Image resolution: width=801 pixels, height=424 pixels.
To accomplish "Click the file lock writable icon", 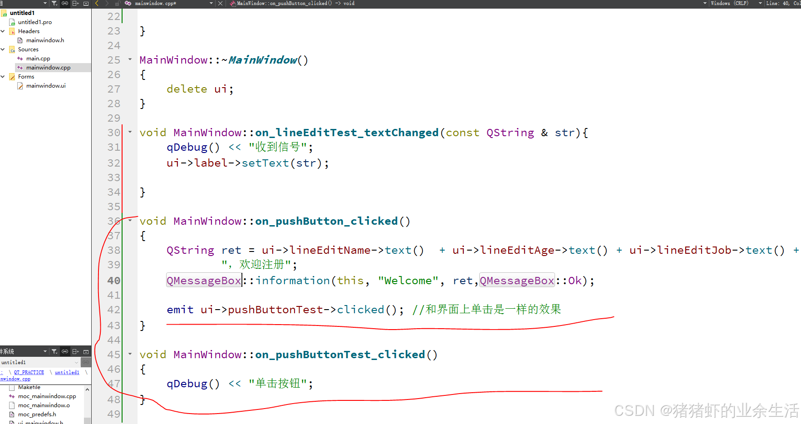I will click(x=117, y=3).
